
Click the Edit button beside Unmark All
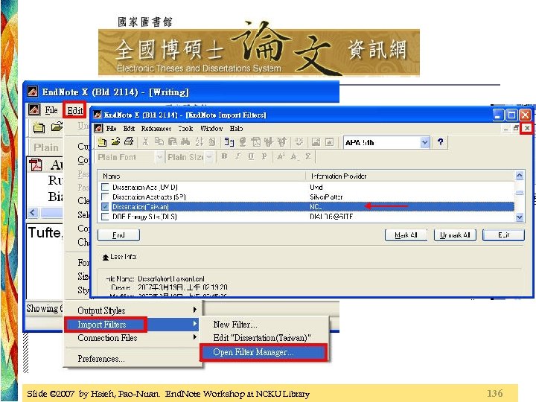[x=503, y=235]
